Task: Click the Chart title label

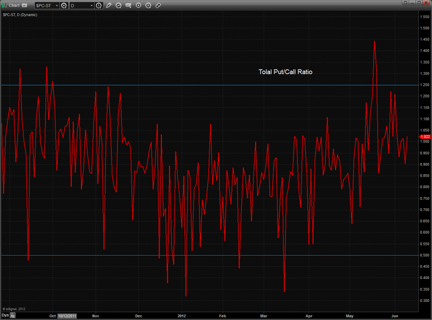Action: coord(14,5)
